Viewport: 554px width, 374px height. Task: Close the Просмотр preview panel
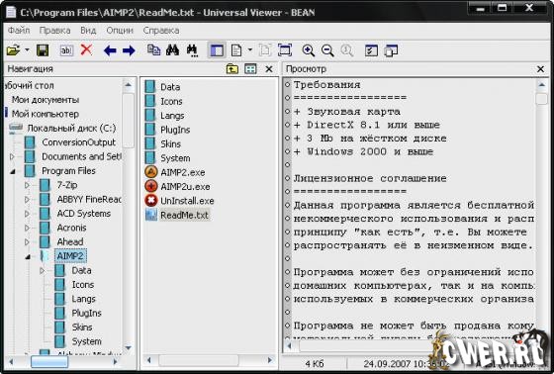pos(540,69)
